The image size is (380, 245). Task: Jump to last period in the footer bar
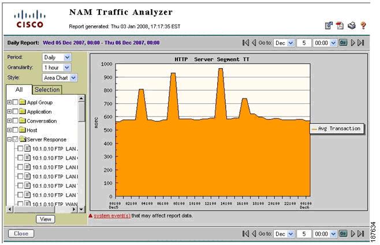point(361,233)
